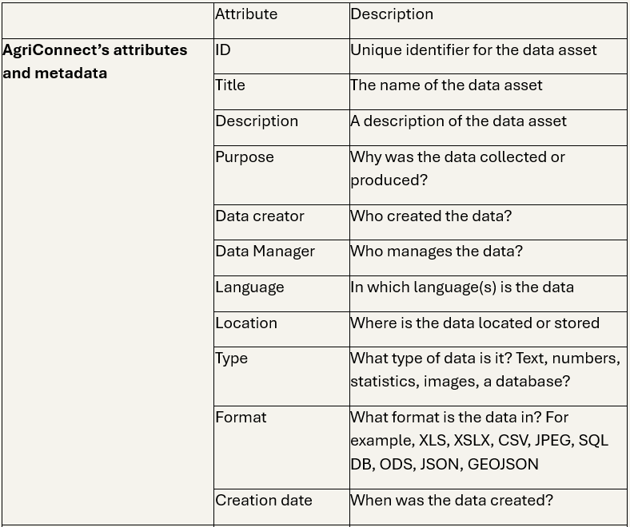Click the "Who created the data?" cell
Viewport: 630px width, 527px height.
click(431, 216)
